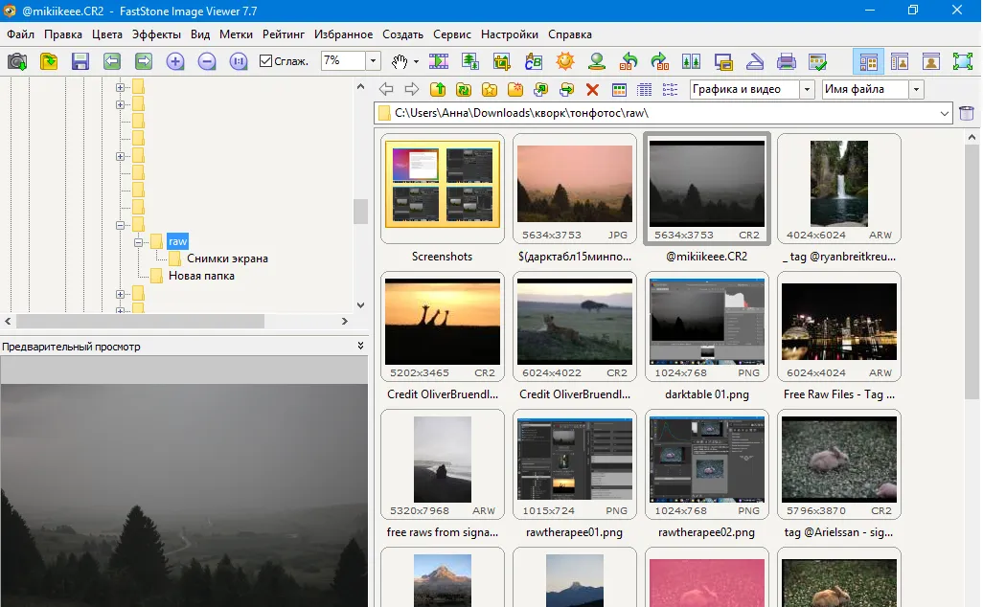983x607 pixels.
Task: Select Новая папка folder in tree
Action: [201, 276]
